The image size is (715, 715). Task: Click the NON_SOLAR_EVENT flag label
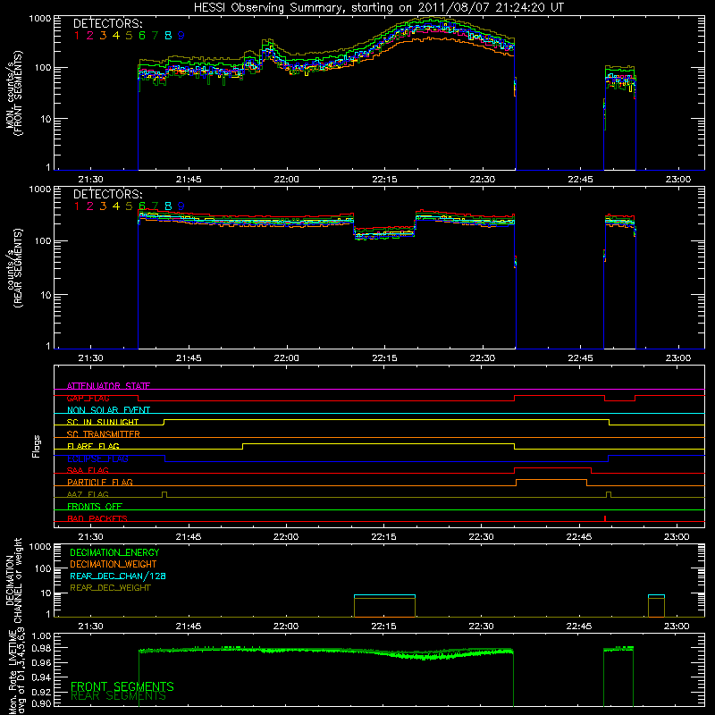tap(108, 410)
